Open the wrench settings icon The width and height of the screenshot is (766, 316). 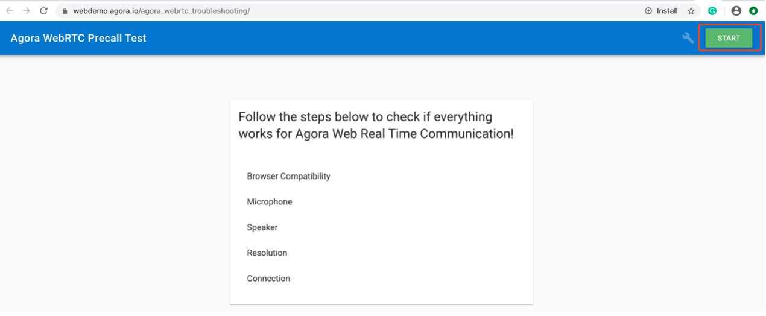(x=688, y=38)
